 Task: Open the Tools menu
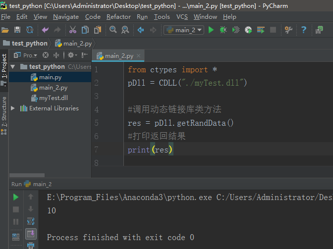(162, 17)
